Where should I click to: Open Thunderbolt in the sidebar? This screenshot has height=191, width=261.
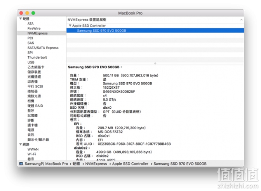pos(37,57)
